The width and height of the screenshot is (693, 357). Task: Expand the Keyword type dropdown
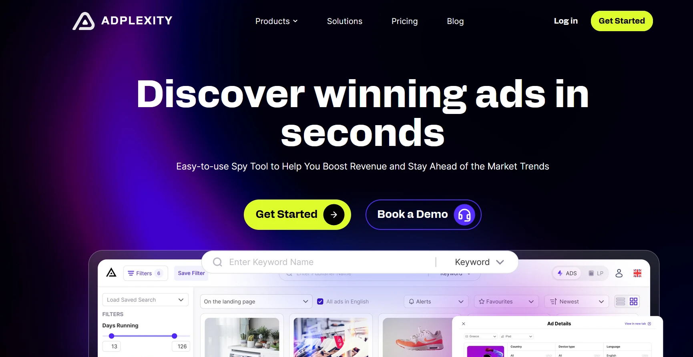[479, 262]
